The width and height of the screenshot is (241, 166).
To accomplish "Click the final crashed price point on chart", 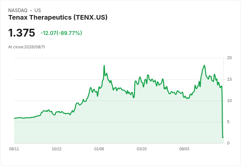I will coord(223,137).
